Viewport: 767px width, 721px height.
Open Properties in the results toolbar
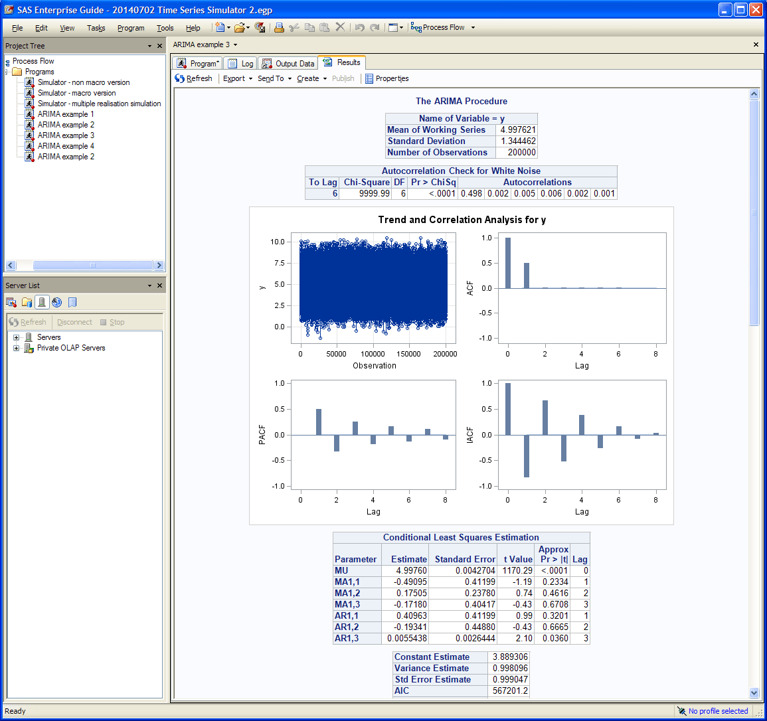click(x=387, y=78)
